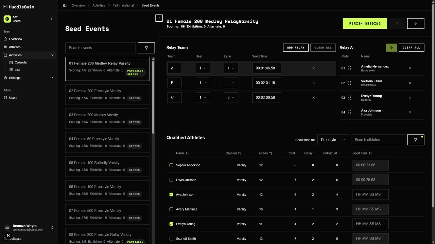Open Lane dropdown for Team B
This screenshot has height=244, width=435.
[231, 83]
